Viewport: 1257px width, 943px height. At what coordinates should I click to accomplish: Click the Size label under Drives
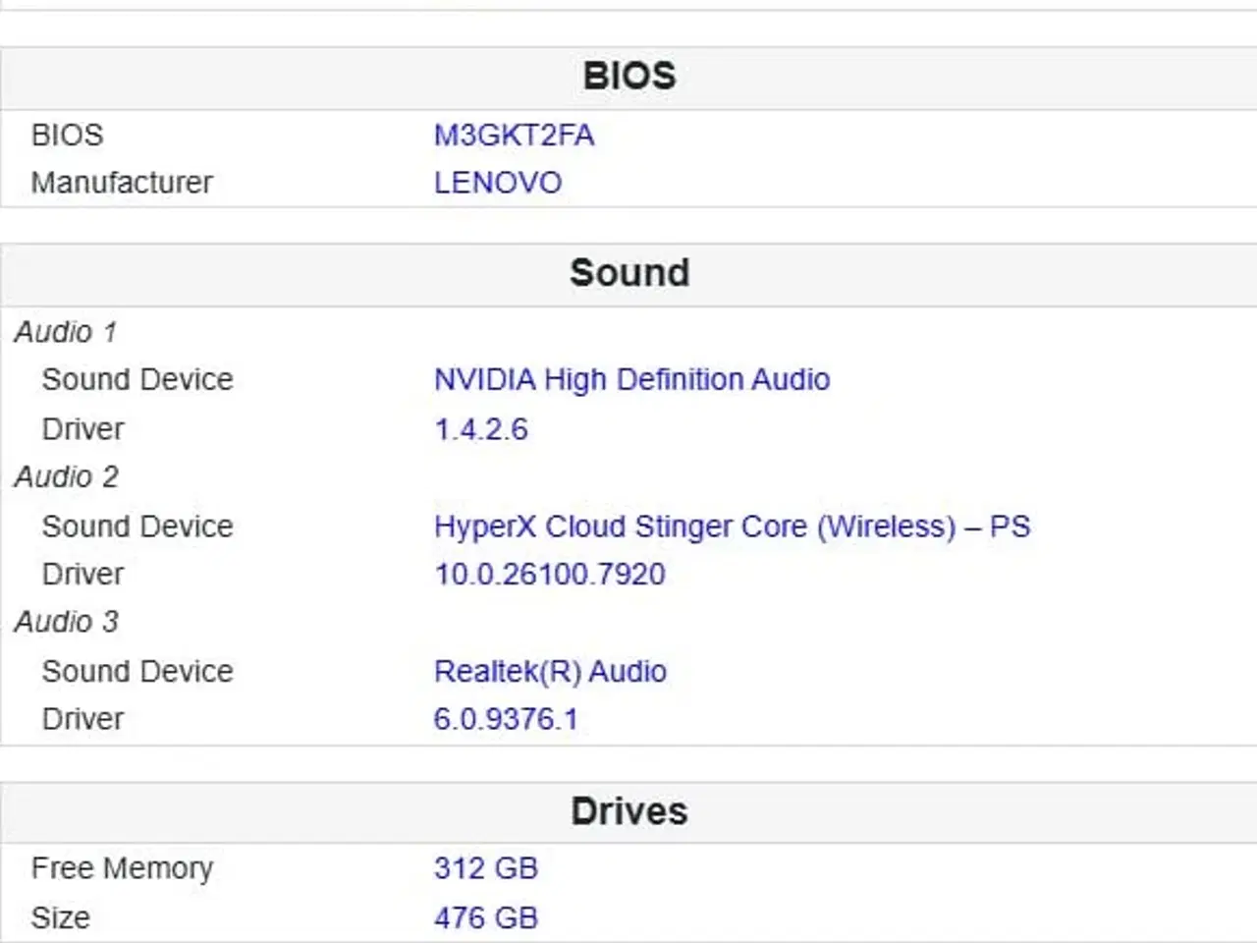pos(60,917)
